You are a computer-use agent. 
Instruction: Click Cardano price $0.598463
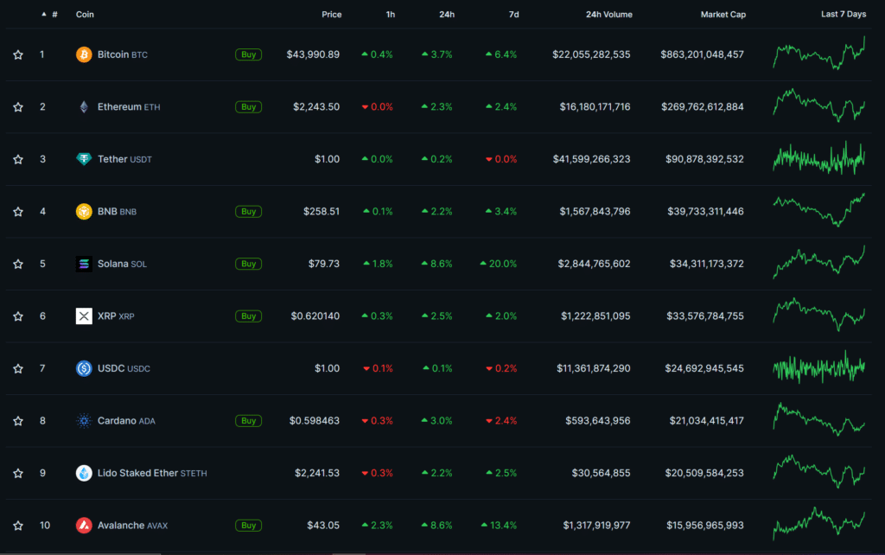click(315, 421)
